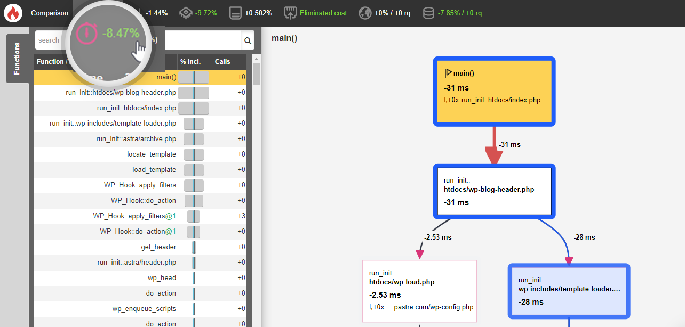Select run_init::wp-includes/template-loader.php row

[141, 124]
